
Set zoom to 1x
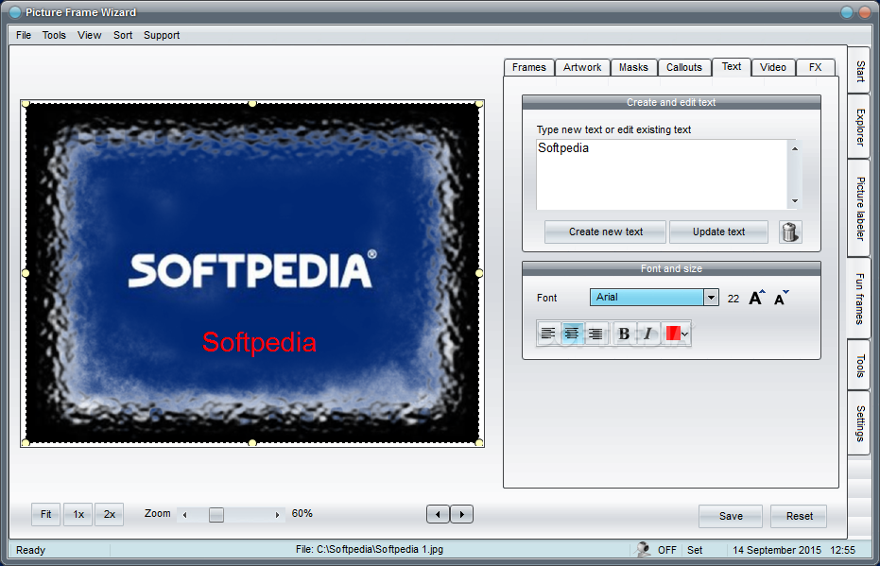[78, 514]
